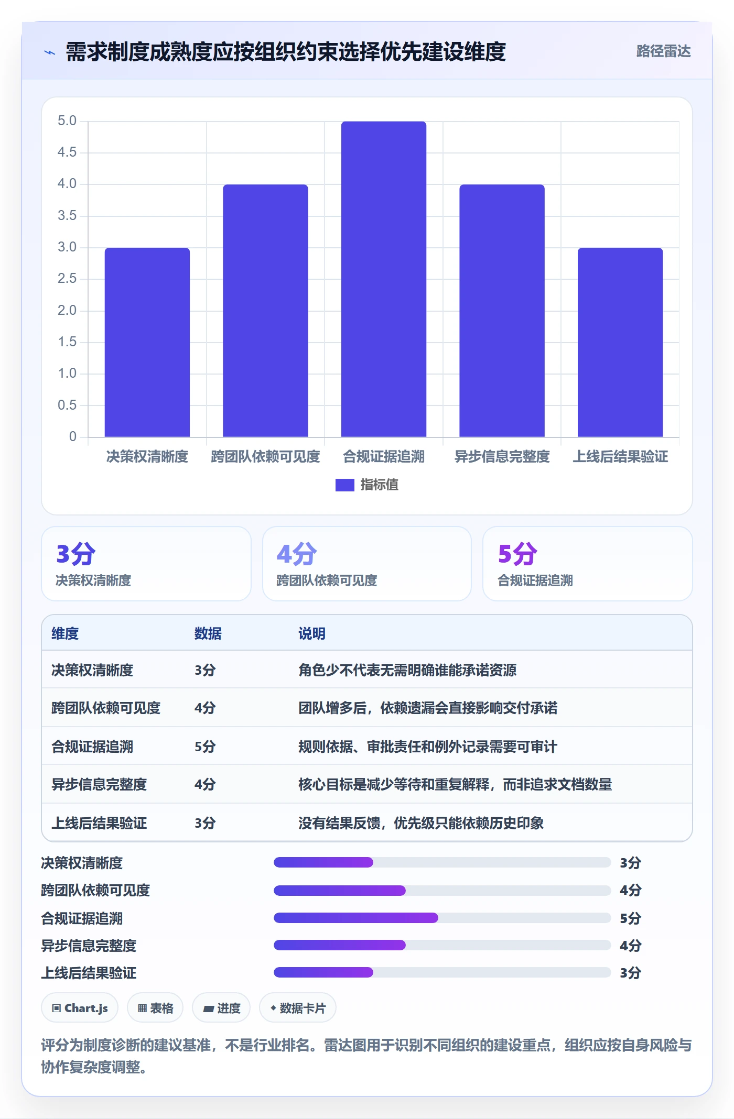Screen dimensions: 734x1119
Task: Click table text 核心目标是减少等待和重复解释
Action: coord(394,784)
